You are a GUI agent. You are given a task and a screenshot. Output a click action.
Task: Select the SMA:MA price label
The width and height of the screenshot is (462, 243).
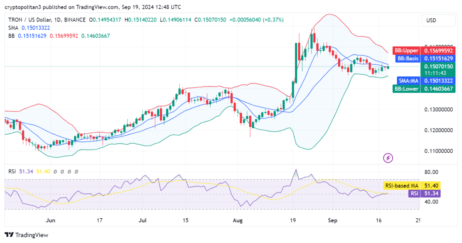pos(426,81)
